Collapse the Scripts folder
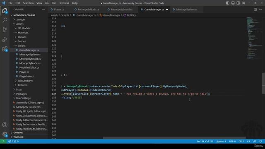This screenshot has width=265, height=149. pyautogui.click(x=22, y=46)
